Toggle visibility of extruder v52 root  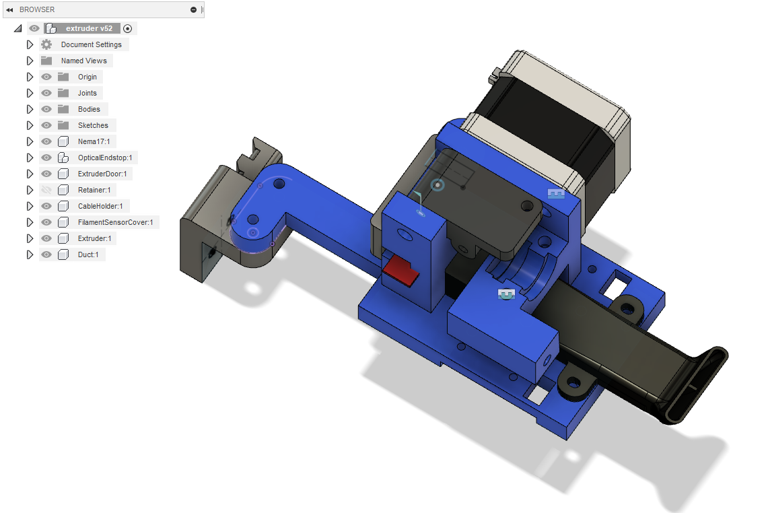point(34,28)
